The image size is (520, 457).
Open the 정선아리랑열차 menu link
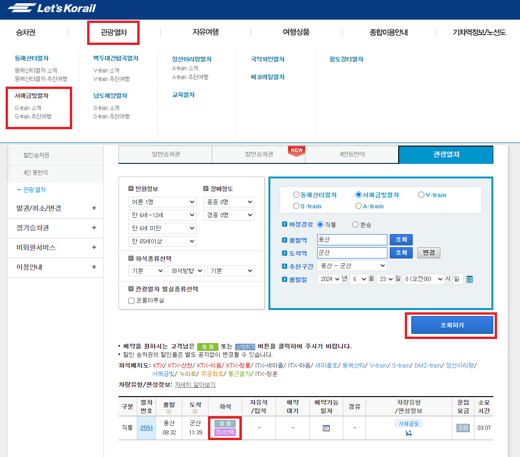pos(192,59)
